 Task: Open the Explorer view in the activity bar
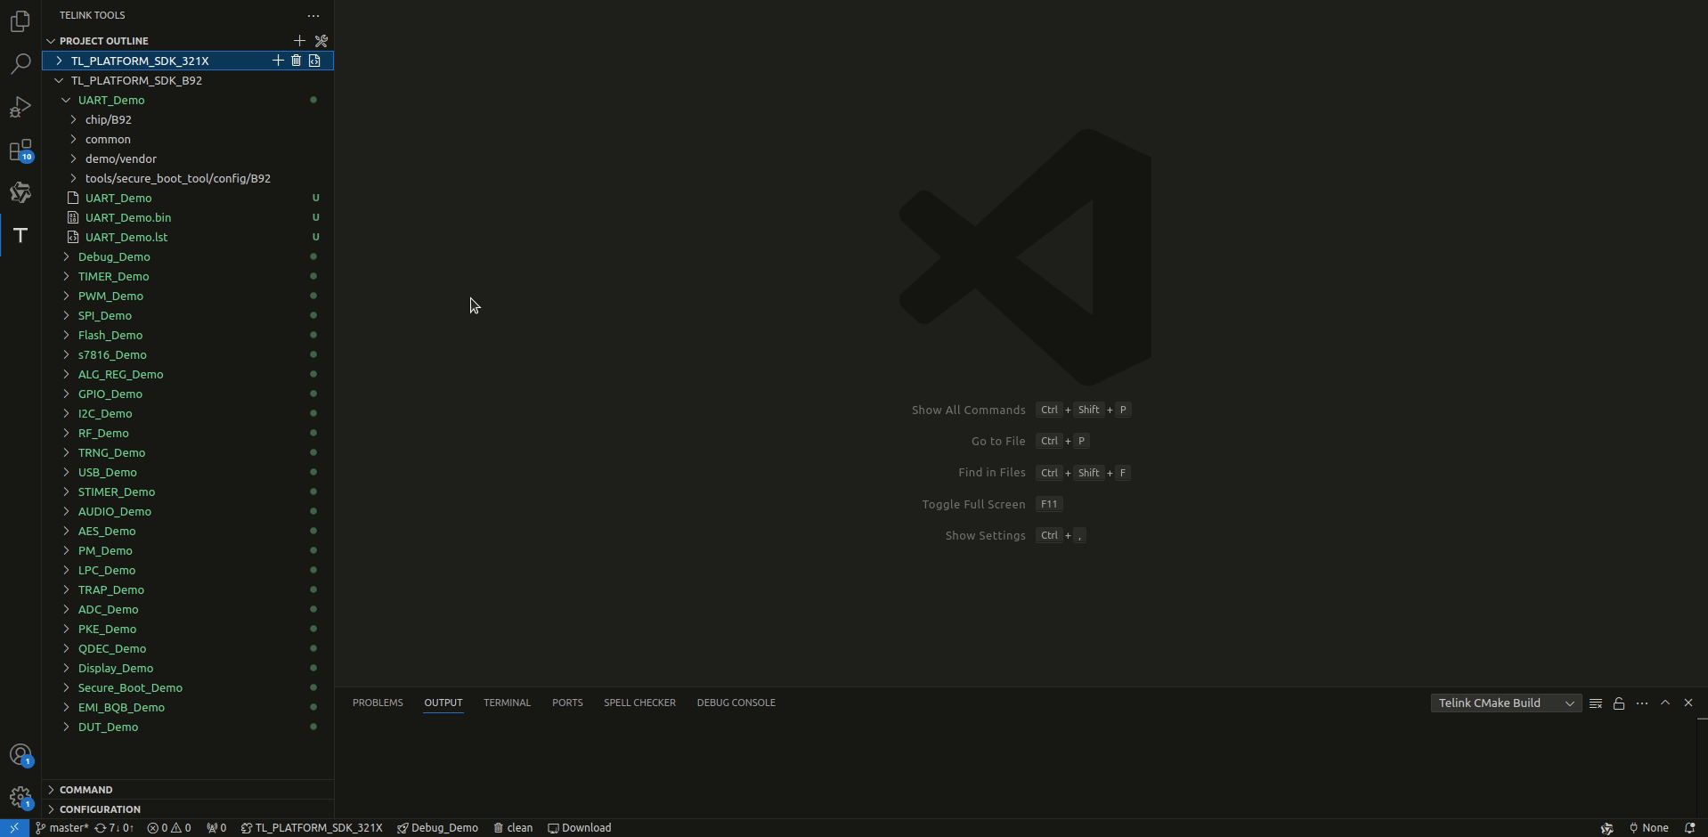pos(20,21)
